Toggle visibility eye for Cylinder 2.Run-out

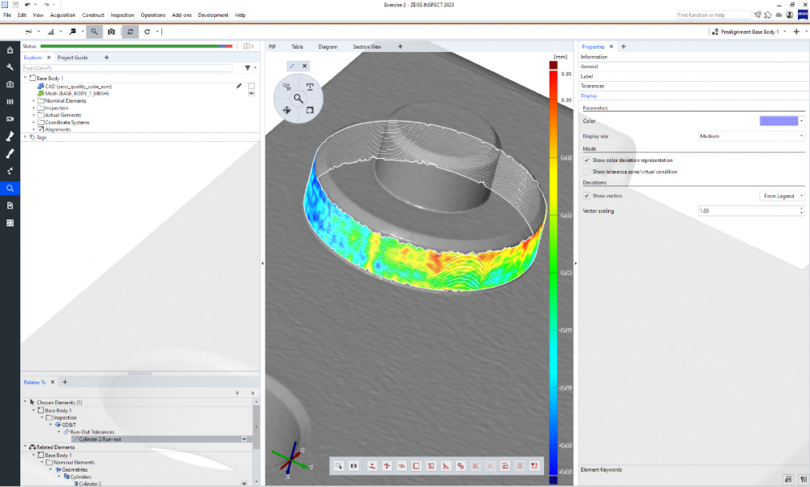coord(244,439)
